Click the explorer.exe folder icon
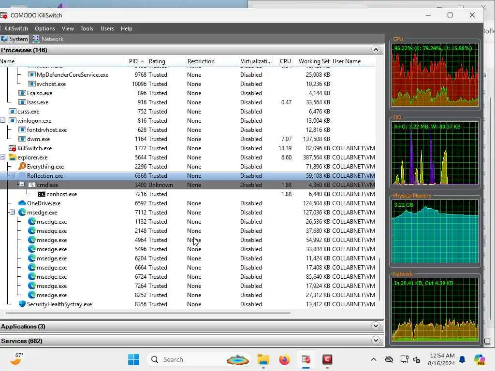 [x=13, y=157]
